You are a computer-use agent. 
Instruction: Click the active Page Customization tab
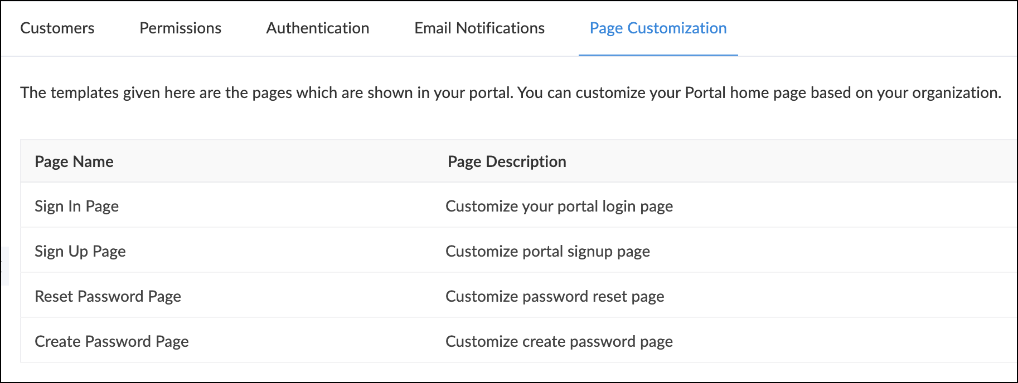point(658,28)
